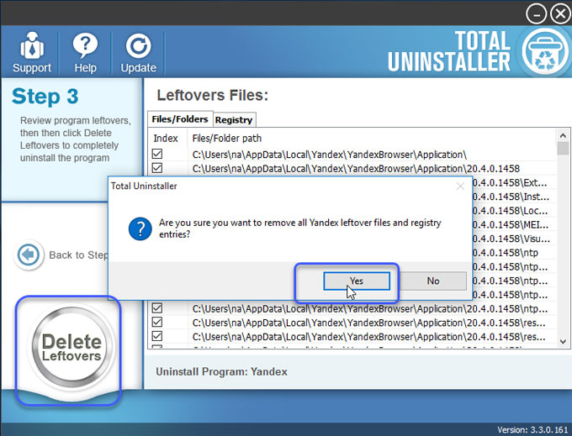
Task: Minimize the Total Uninstaller window
Action: pos(536,14)
